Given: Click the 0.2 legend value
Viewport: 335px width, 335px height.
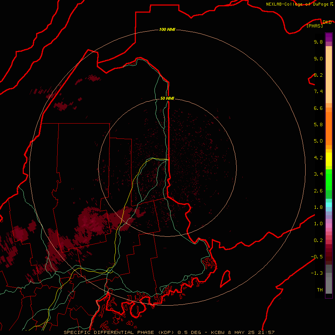Looking at the screenshot, I should (x=318, y=240).
